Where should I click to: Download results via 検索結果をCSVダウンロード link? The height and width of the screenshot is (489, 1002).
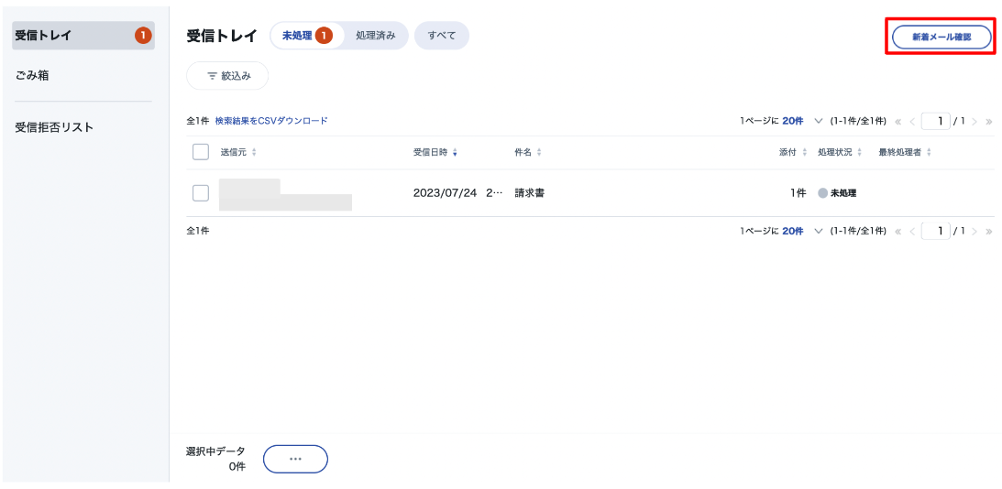(x=271, y=121)
